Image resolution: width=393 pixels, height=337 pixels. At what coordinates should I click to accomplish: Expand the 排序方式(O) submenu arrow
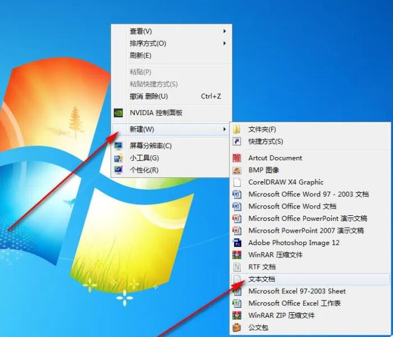pyautogui.click(x=225, y=44)
